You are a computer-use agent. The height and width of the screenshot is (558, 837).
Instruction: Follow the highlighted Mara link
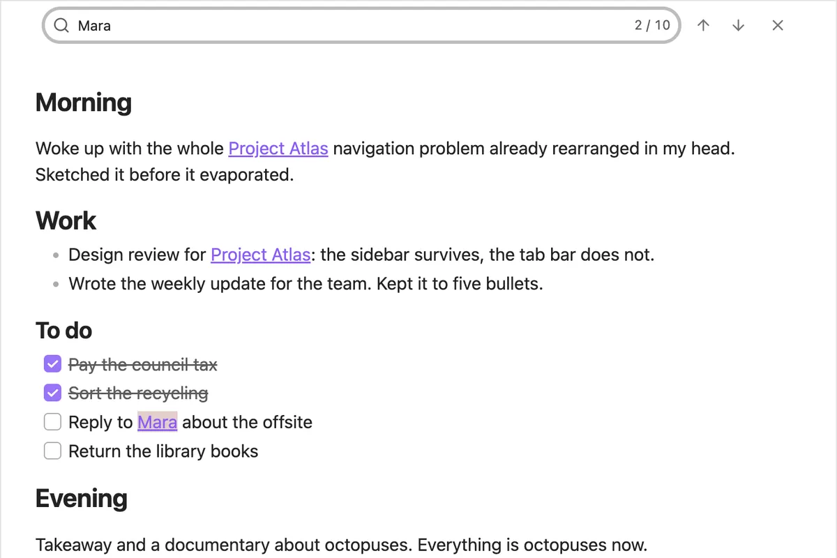(158, 422)
